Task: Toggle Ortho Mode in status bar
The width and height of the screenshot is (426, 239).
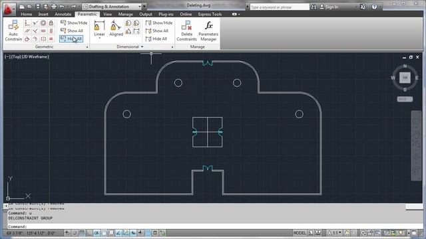Action: click(89, 233)
